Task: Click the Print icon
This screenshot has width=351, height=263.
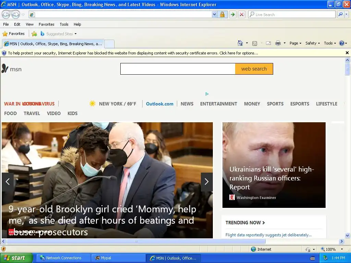Action: (x=278, y=43)
